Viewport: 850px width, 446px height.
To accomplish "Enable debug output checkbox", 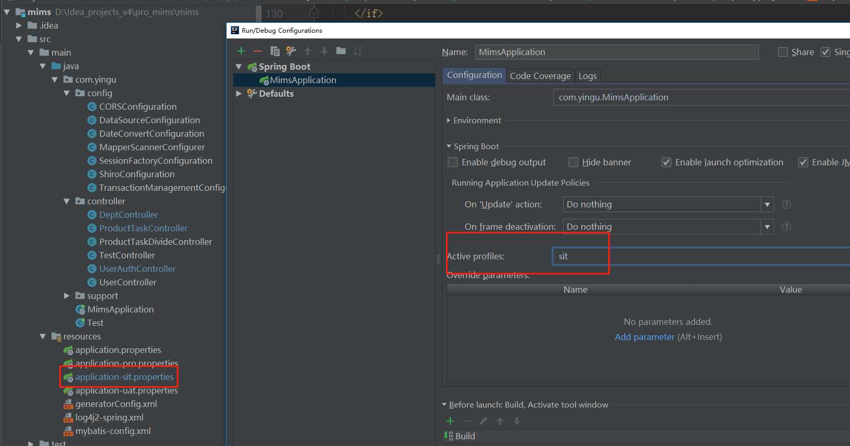I will click(x=453, y=162).
